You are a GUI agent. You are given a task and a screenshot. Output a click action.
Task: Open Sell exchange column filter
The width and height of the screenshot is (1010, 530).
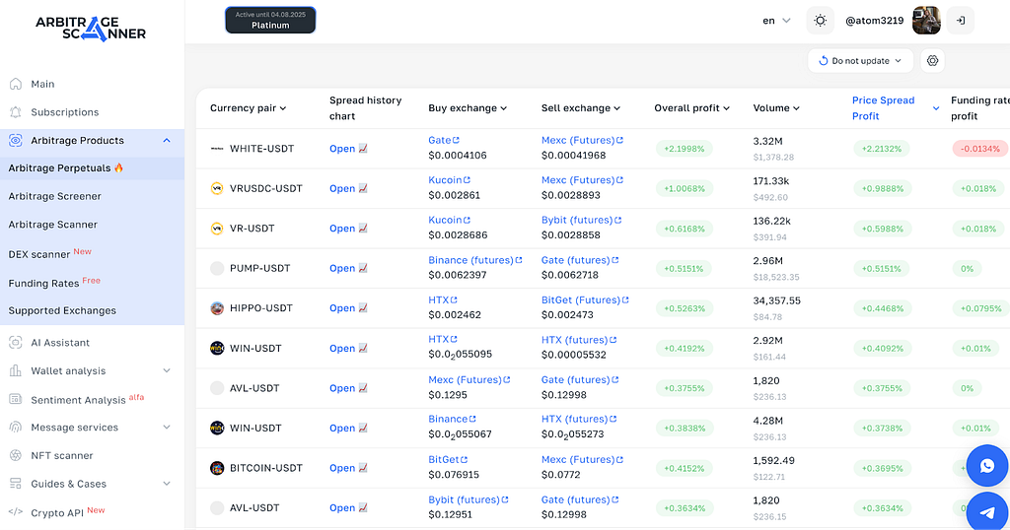(580, 108)
